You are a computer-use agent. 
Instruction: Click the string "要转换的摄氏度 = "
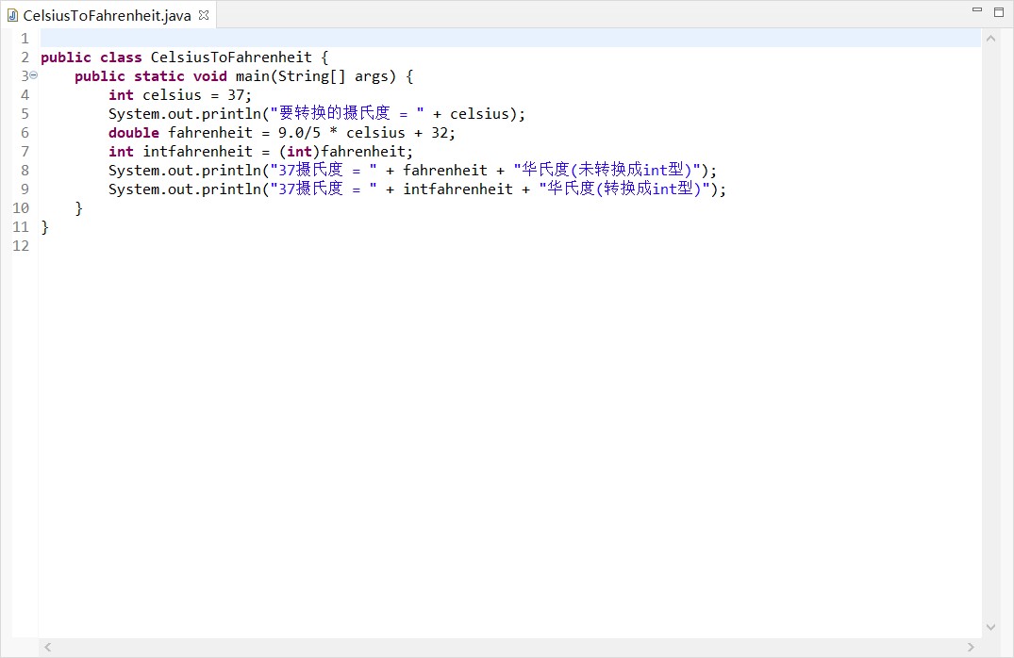pyautogui.click(x=347, y=114)
